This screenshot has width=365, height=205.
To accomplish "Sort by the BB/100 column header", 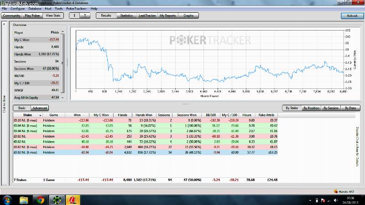I will [x=211, y=115].
